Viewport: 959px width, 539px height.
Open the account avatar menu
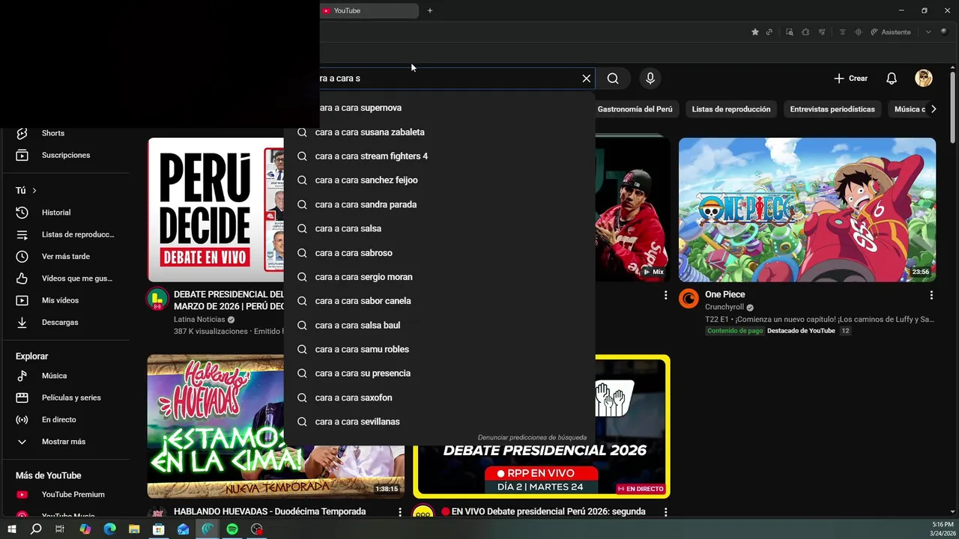924,78
